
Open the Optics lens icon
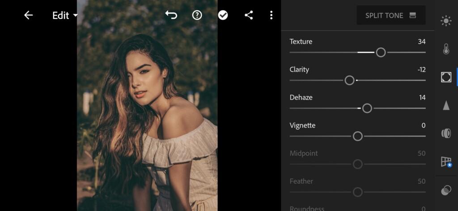pos(446,133)
